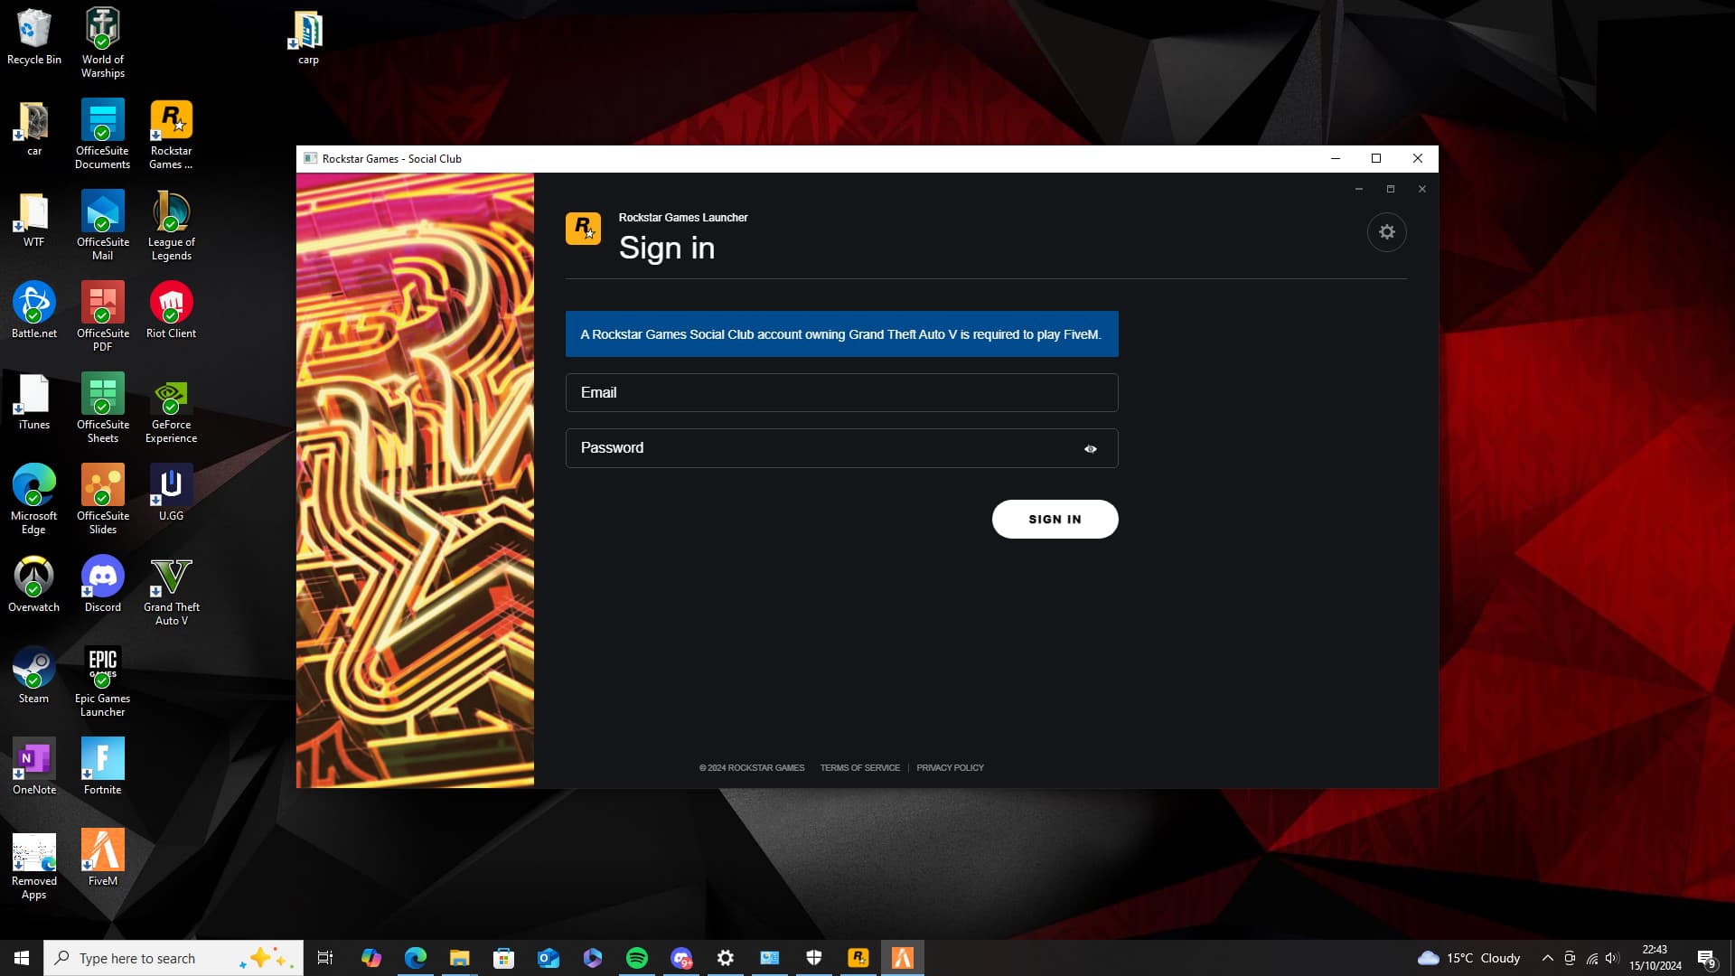Screen dimensions: 1735x976
Task: Click the Password input field
Action: coord(841,448)
